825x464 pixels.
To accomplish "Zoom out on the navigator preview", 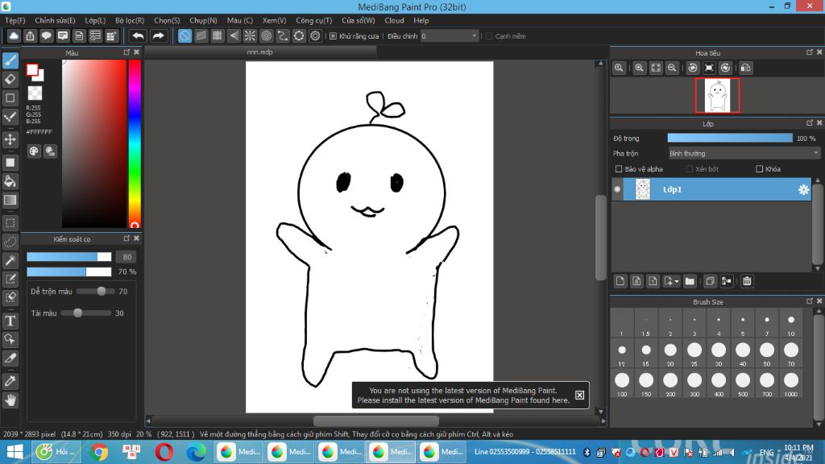I will 672,68.
